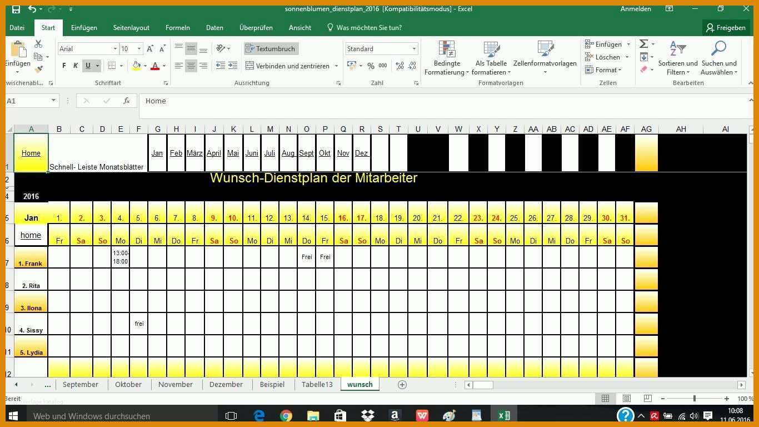Click the red font color A
The height and width of the screenshot is (427, 759).
click(x=155, y=66)
